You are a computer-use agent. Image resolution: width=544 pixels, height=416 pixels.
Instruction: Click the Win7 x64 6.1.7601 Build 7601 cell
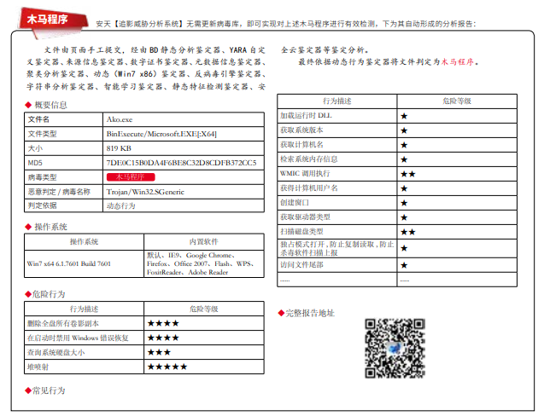84,263
